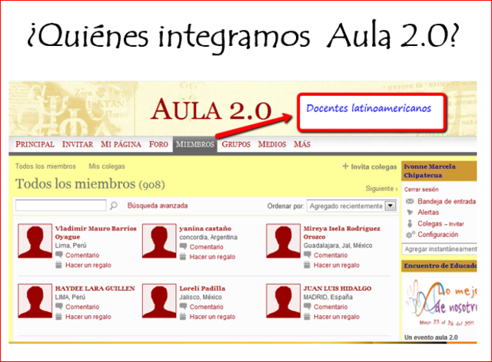Click Comentario under JUAN LUIS HIDALGO
The height and width of the screenshot is (362, 492).
click(x=331, y=307)
